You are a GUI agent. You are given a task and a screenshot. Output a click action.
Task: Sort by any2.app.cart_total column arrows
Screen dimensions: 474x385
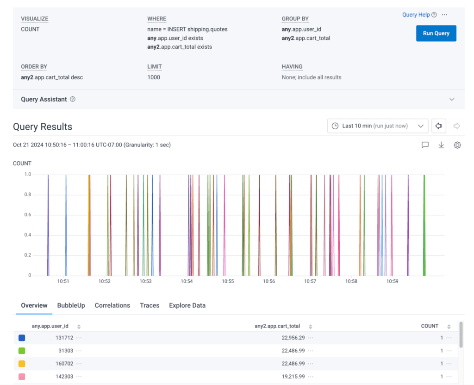[x=310, y=327]
